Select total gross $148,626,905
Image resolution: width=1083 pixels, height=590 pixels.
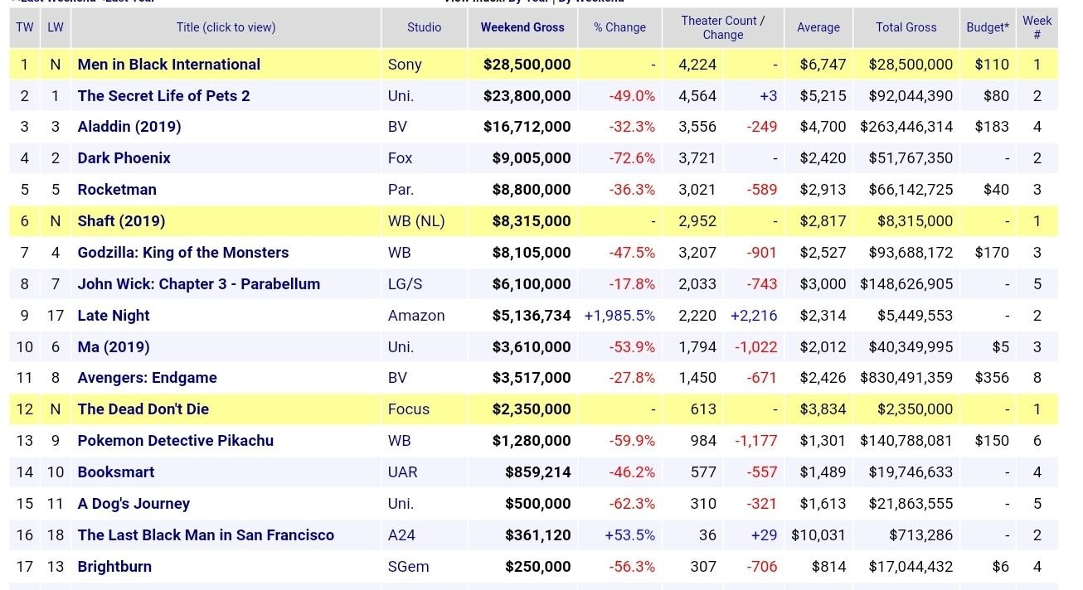tap(906, 284)
